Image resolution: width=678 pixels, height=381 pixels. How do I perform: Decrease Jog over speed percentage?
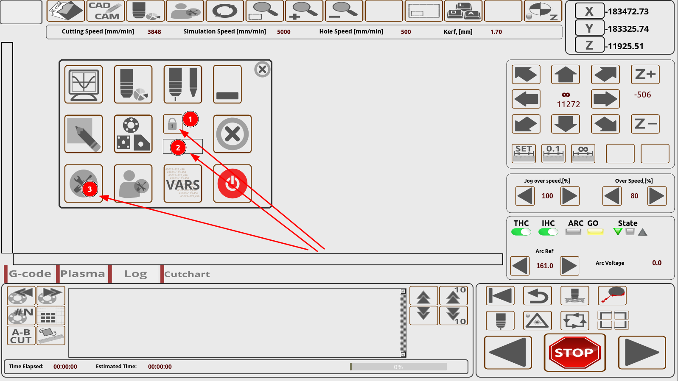[525, 196]
